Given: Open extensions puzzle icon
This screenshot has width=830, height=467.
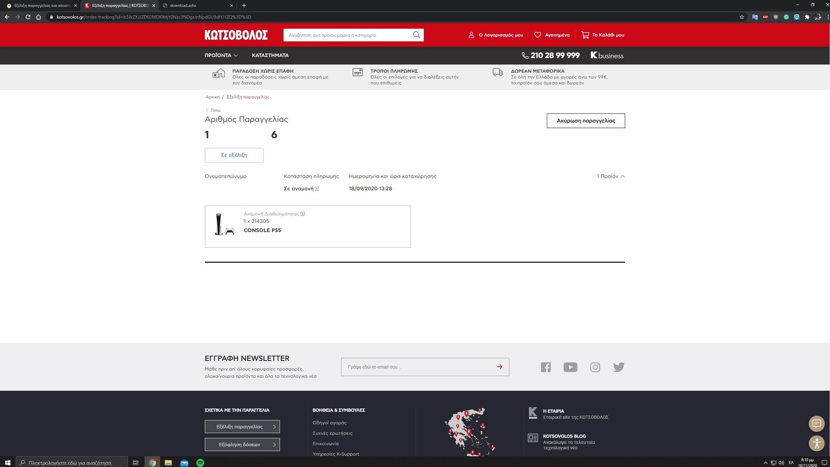Looking at the screenshot, I should [x=807, y=17].
